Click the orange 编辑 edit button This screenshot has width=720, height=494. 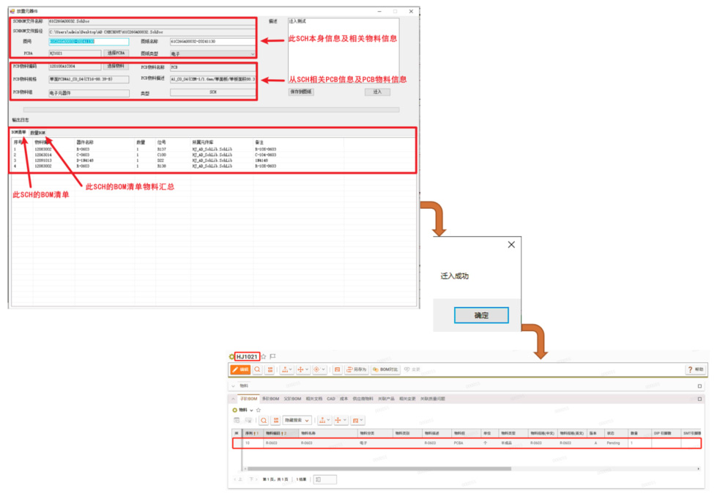point(240,369)
